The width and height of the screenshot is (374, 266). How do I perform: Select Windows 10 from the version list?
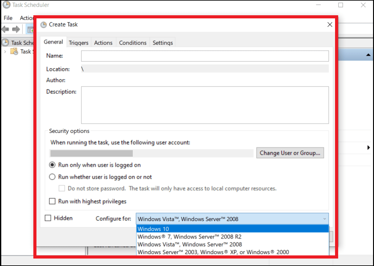pos(153,229)
